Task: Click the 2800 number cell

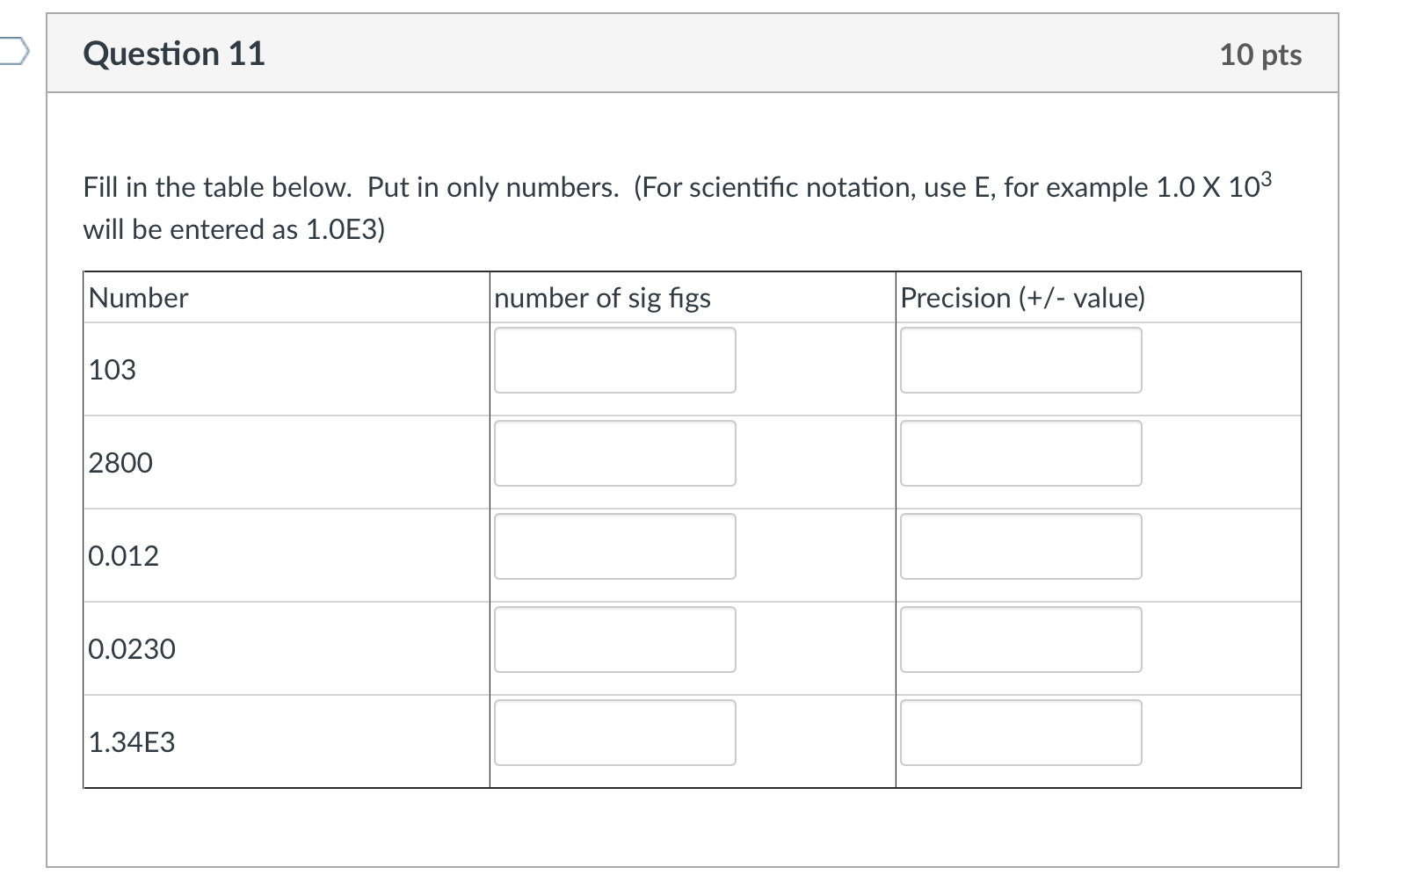Action: [121, 463]
